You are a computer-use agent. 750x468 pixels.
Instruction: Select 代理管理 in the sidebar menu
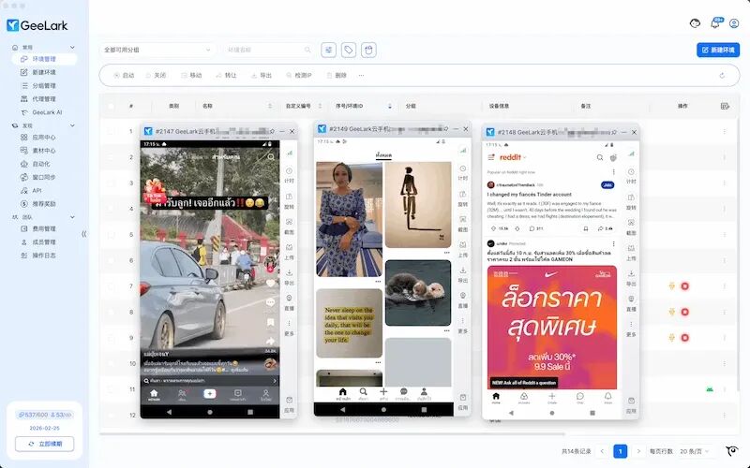(x=44, y=99)
